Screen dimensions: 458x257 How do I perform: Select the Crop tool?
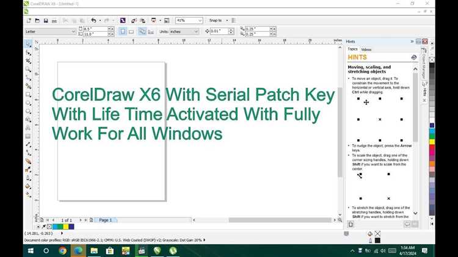click(x=28, y=61)
